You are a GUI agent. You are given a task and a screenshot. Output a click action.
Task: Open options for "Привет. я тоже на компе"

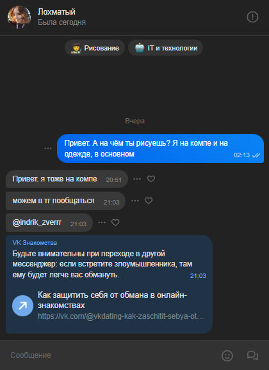[137, 179]
